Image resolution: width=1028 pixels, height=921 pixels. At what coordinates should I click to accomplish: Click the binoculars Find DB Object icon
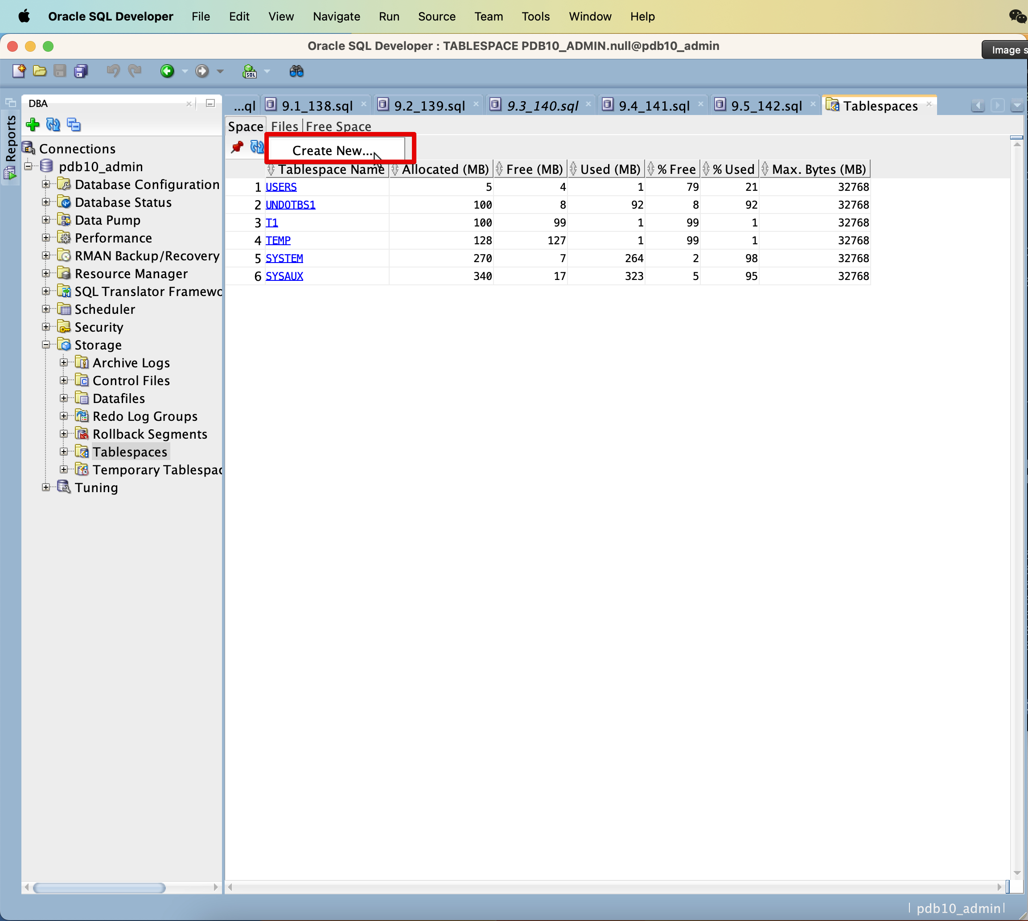(296, 71)
